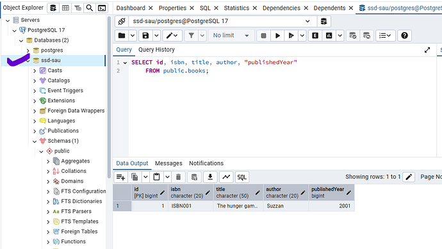Click the Object Explorer vertical scrollbar
Screen dimensions: 442x249
pyautogui.click(x=109, y=97)
